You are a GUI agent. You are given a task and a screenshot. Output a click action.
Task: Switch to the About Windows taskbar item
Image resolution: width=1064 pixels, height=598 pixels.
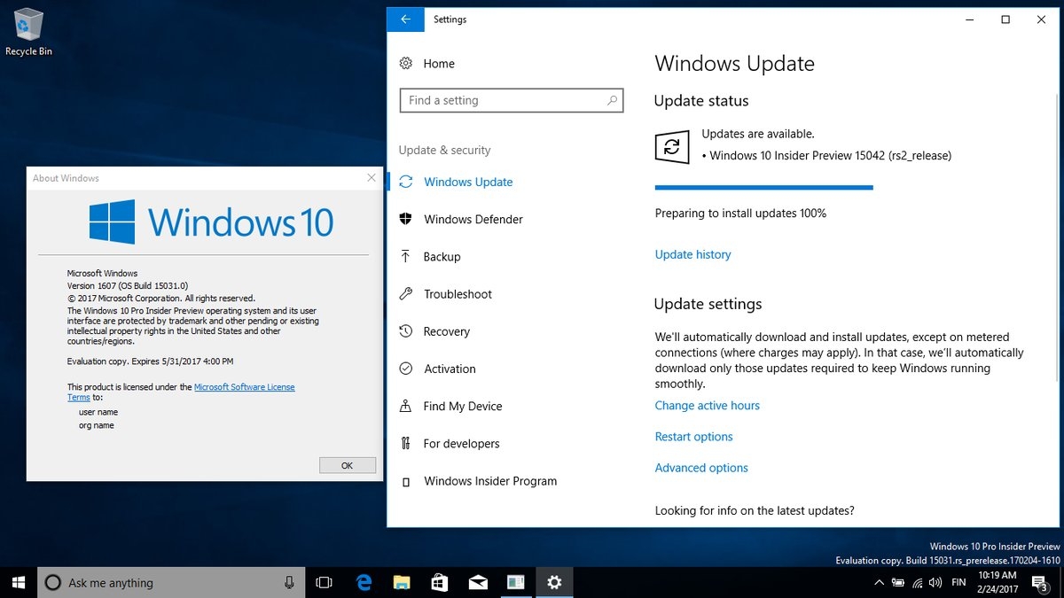pyautogui.click(x=516, y=582)
